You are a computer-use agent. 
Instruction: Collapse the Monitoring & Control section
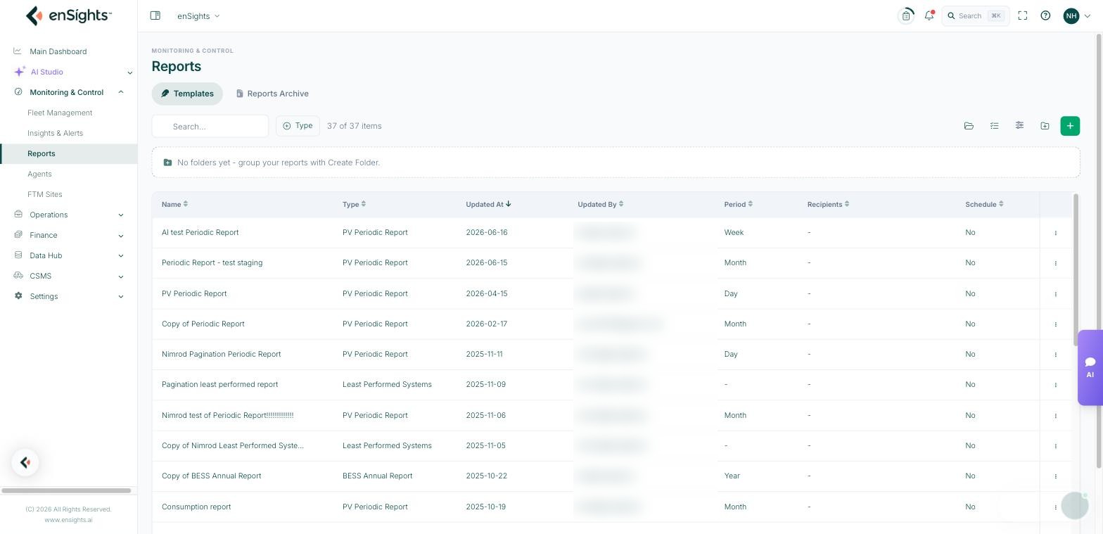tap(121, 92)
